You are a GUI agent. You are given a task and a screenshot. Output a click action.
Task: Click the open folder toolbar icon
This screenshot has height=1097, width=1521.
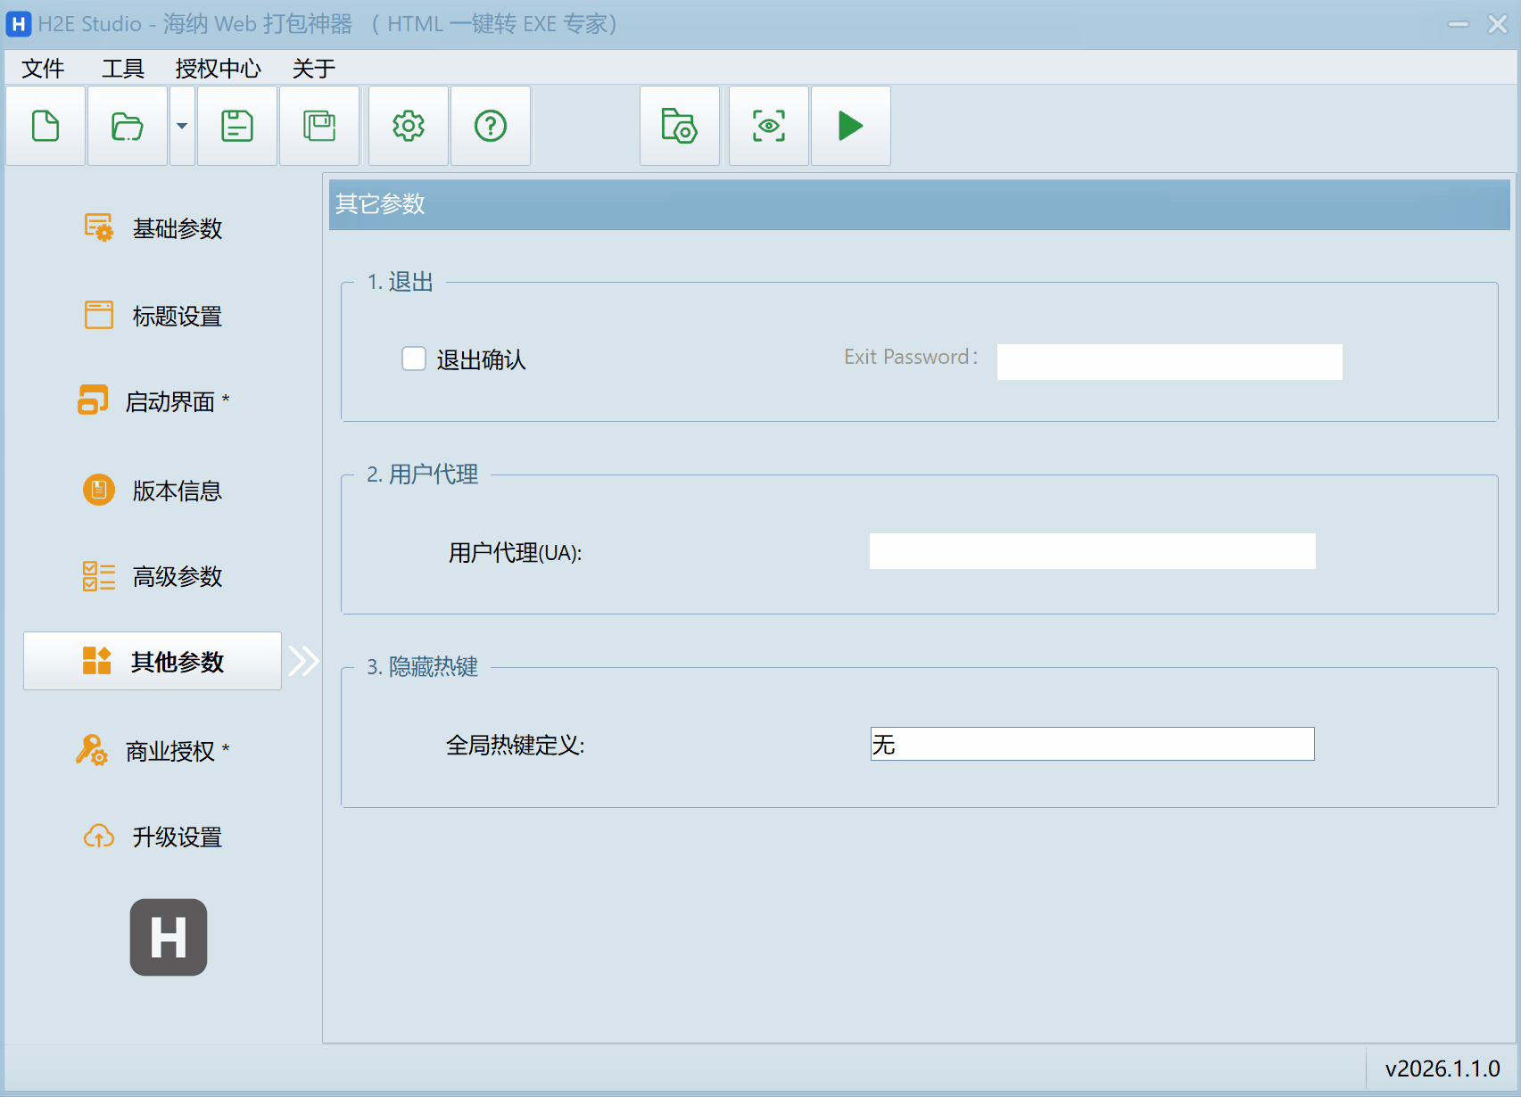127,126
